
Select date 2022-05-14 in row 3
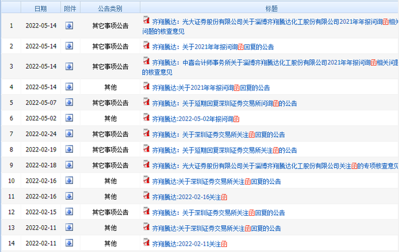[41, 67]
